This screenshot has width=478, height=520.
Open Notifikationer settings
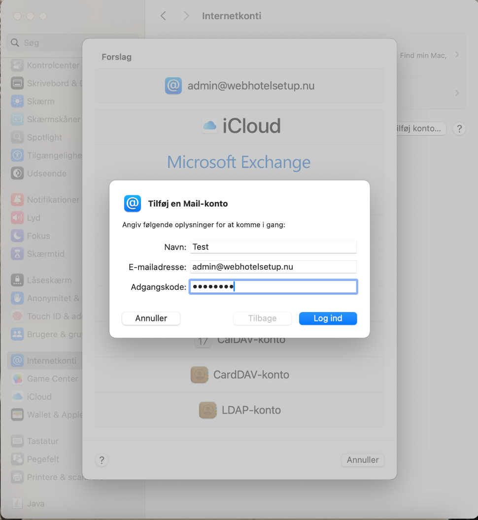click(45, 200)
